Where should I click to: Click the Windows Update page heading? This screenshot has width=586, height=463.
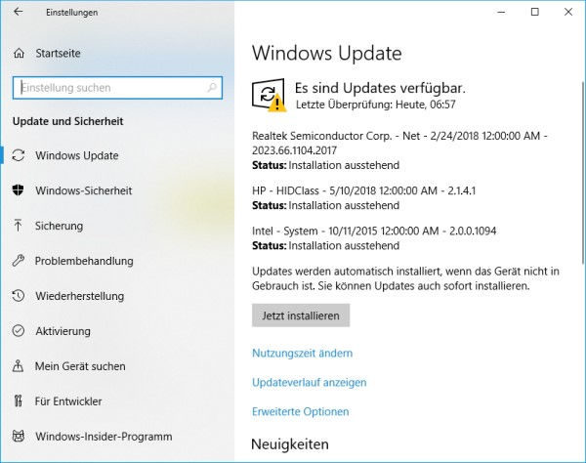click(326, 53)
